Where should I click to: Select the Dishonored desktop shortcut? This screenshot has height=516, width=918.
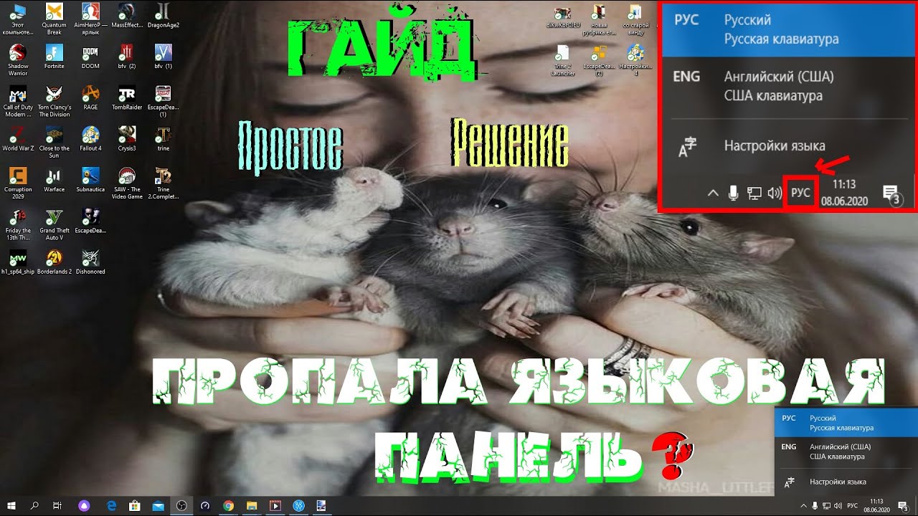pyautogui.click(x=90, y=262)
